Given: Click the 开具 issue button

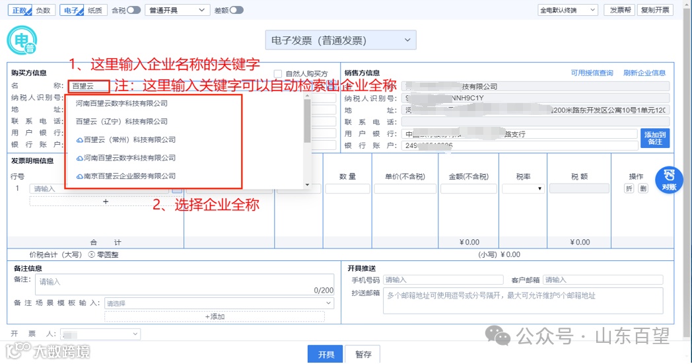Looking at the screenshot, I should 326,354.
